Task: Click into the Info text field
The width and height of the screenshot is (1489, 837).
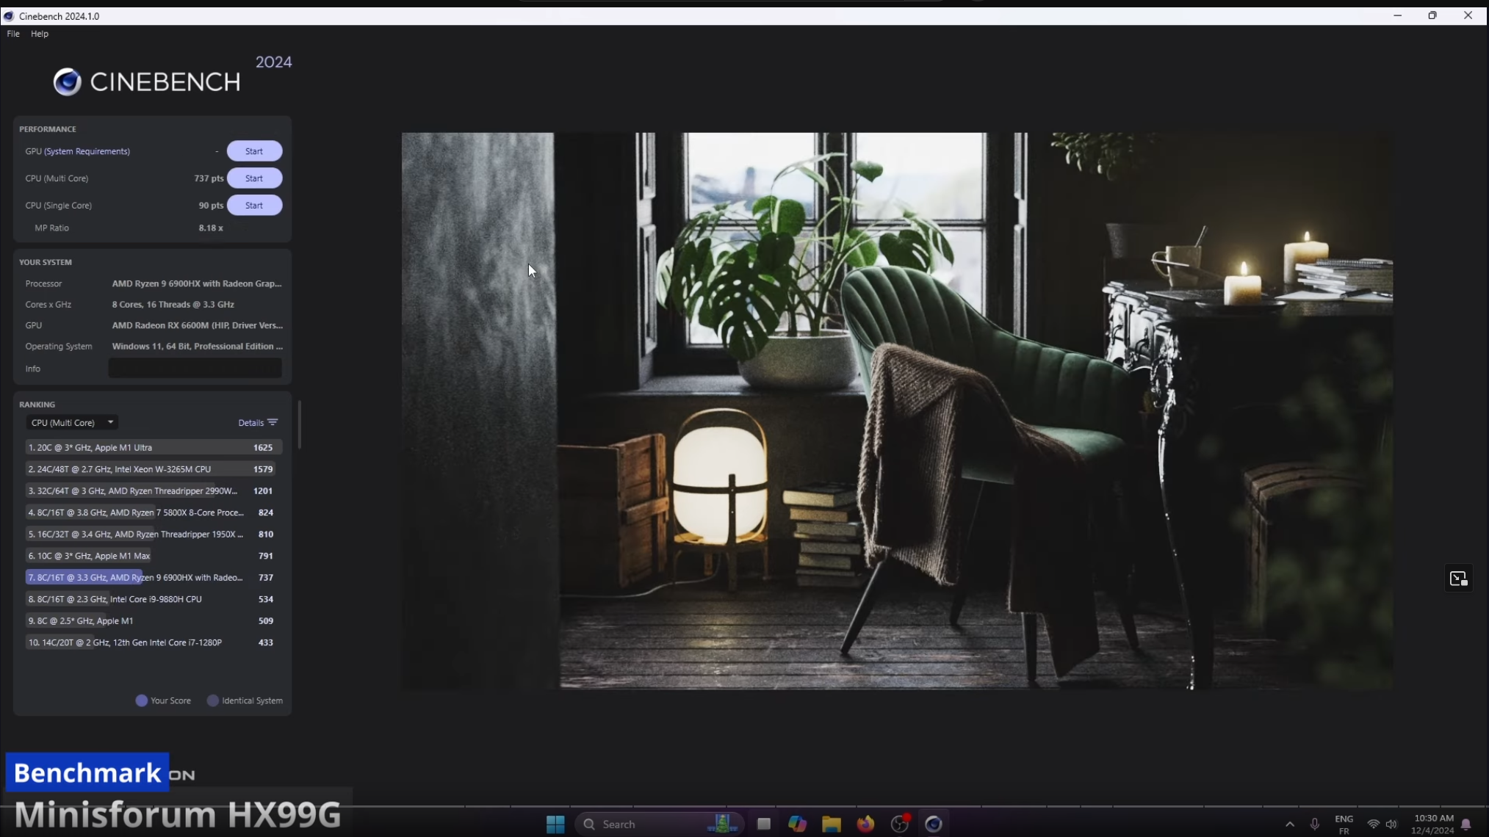Action: tap(195, 369)
